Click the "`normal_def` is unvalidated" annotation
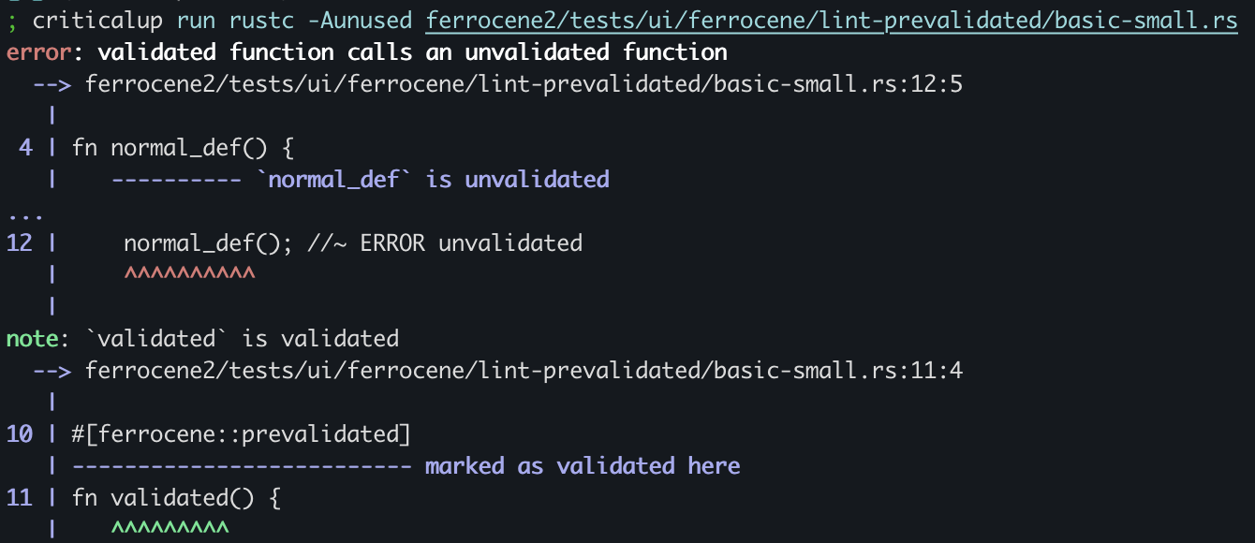Viewport: 1255px width, 543px height. coord(433,179)
